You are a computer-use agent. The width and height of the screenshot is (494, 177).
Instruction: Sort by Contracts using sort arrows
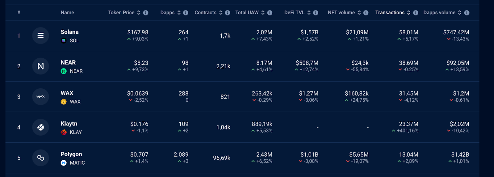pyautogui.click(x=221, y=13)
